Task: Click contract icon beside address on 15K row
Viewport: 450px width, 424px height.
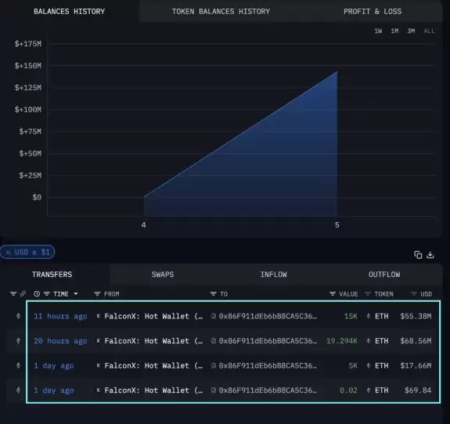Action: 213,316
